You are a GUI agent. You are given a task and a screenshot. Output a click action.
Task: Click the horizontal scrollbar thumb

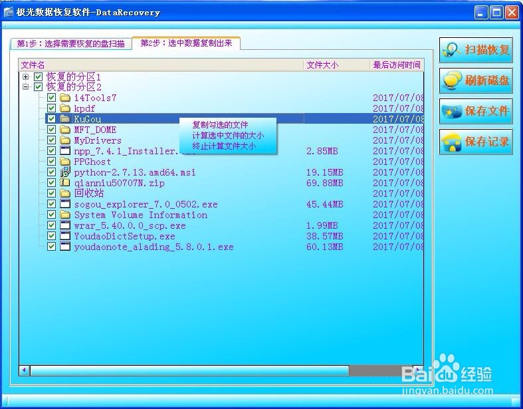pyautogui.click(x=189, y=370)
